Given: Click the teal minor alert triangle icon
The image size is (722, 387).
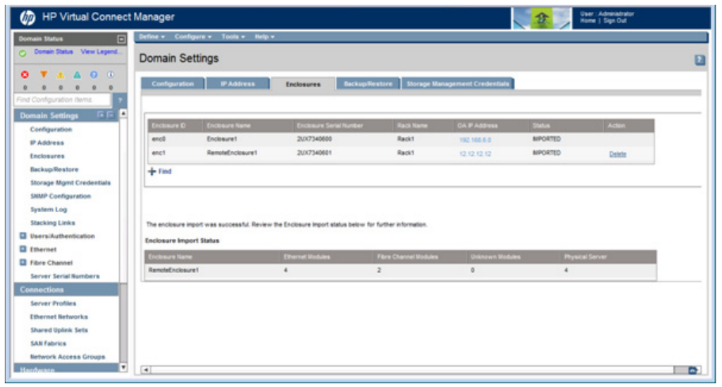Looking at the screenshot, I should point(78,74).
